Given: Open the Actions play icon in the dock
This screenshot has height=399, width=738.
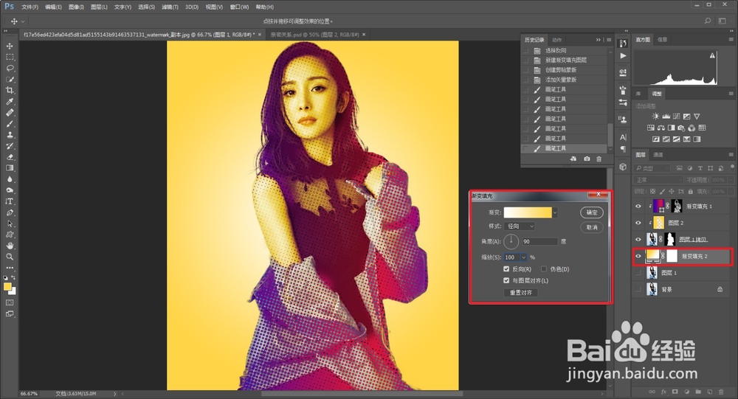Looking at the screenshot, I should (623, 56).
